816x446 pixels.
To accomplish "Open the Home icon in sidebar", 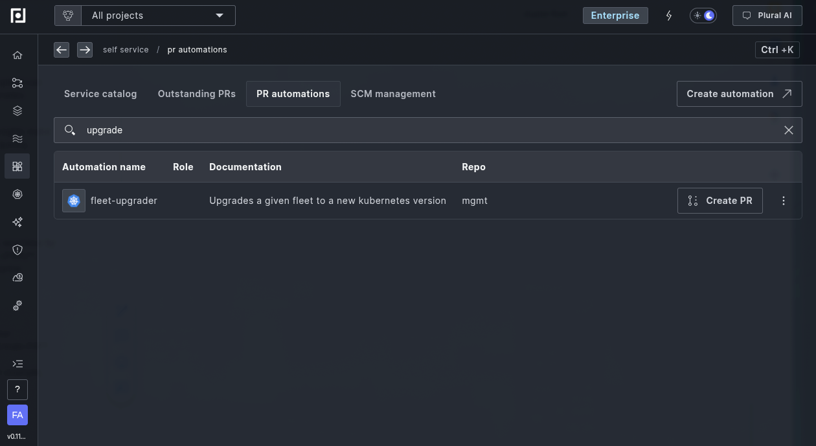I will [17, 55].
